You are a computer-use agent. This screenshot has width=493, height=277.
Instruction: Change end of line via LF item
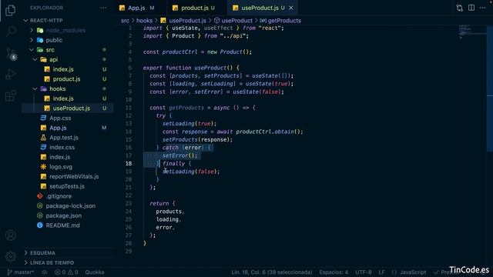[x=381, y=272]
